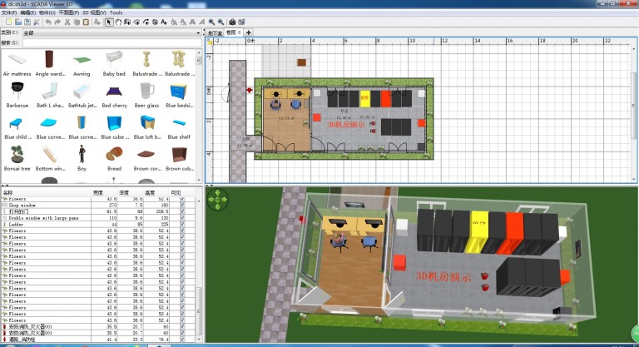Open the preferences tool icon
This screenshot has height=347, width=639.
coord(37,22)
